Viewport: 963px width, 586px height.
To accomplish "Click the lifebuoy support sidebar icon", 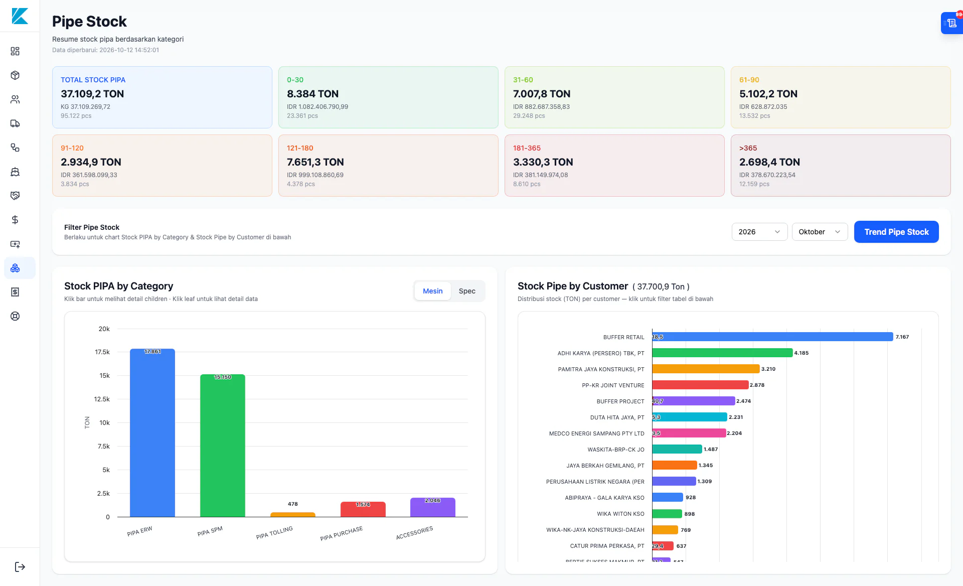I will coord(15,316).
